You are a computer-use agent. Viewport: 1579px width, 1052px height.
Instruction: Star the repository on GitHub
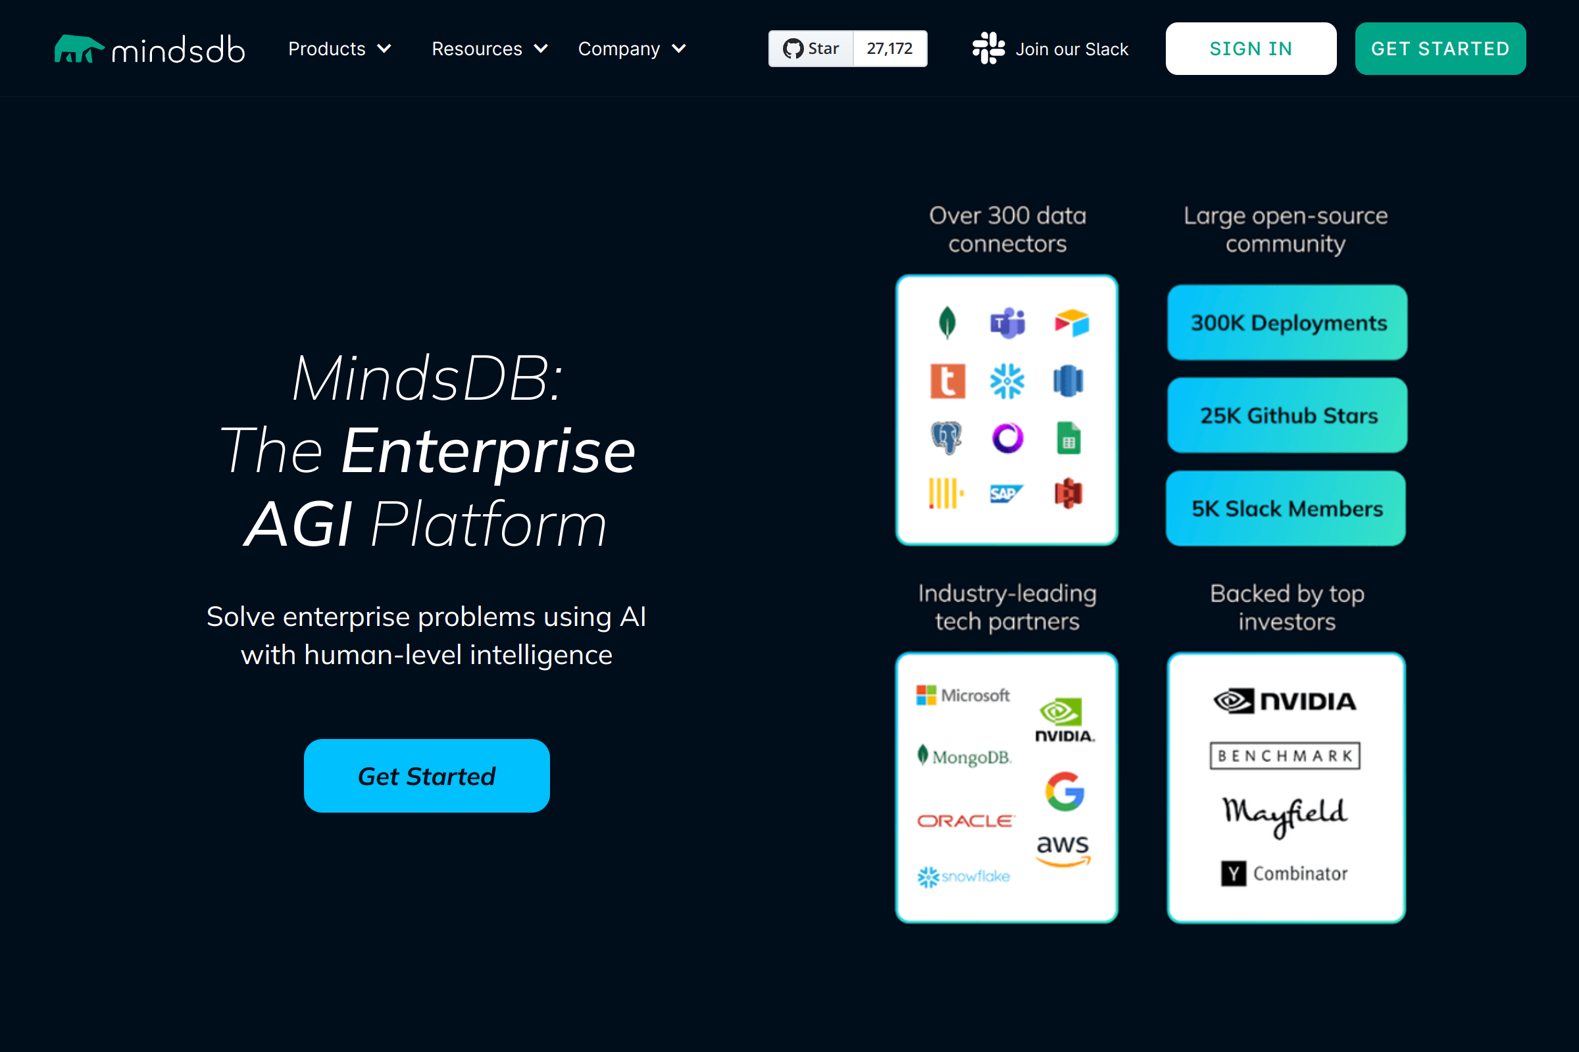tap(811, 48)
